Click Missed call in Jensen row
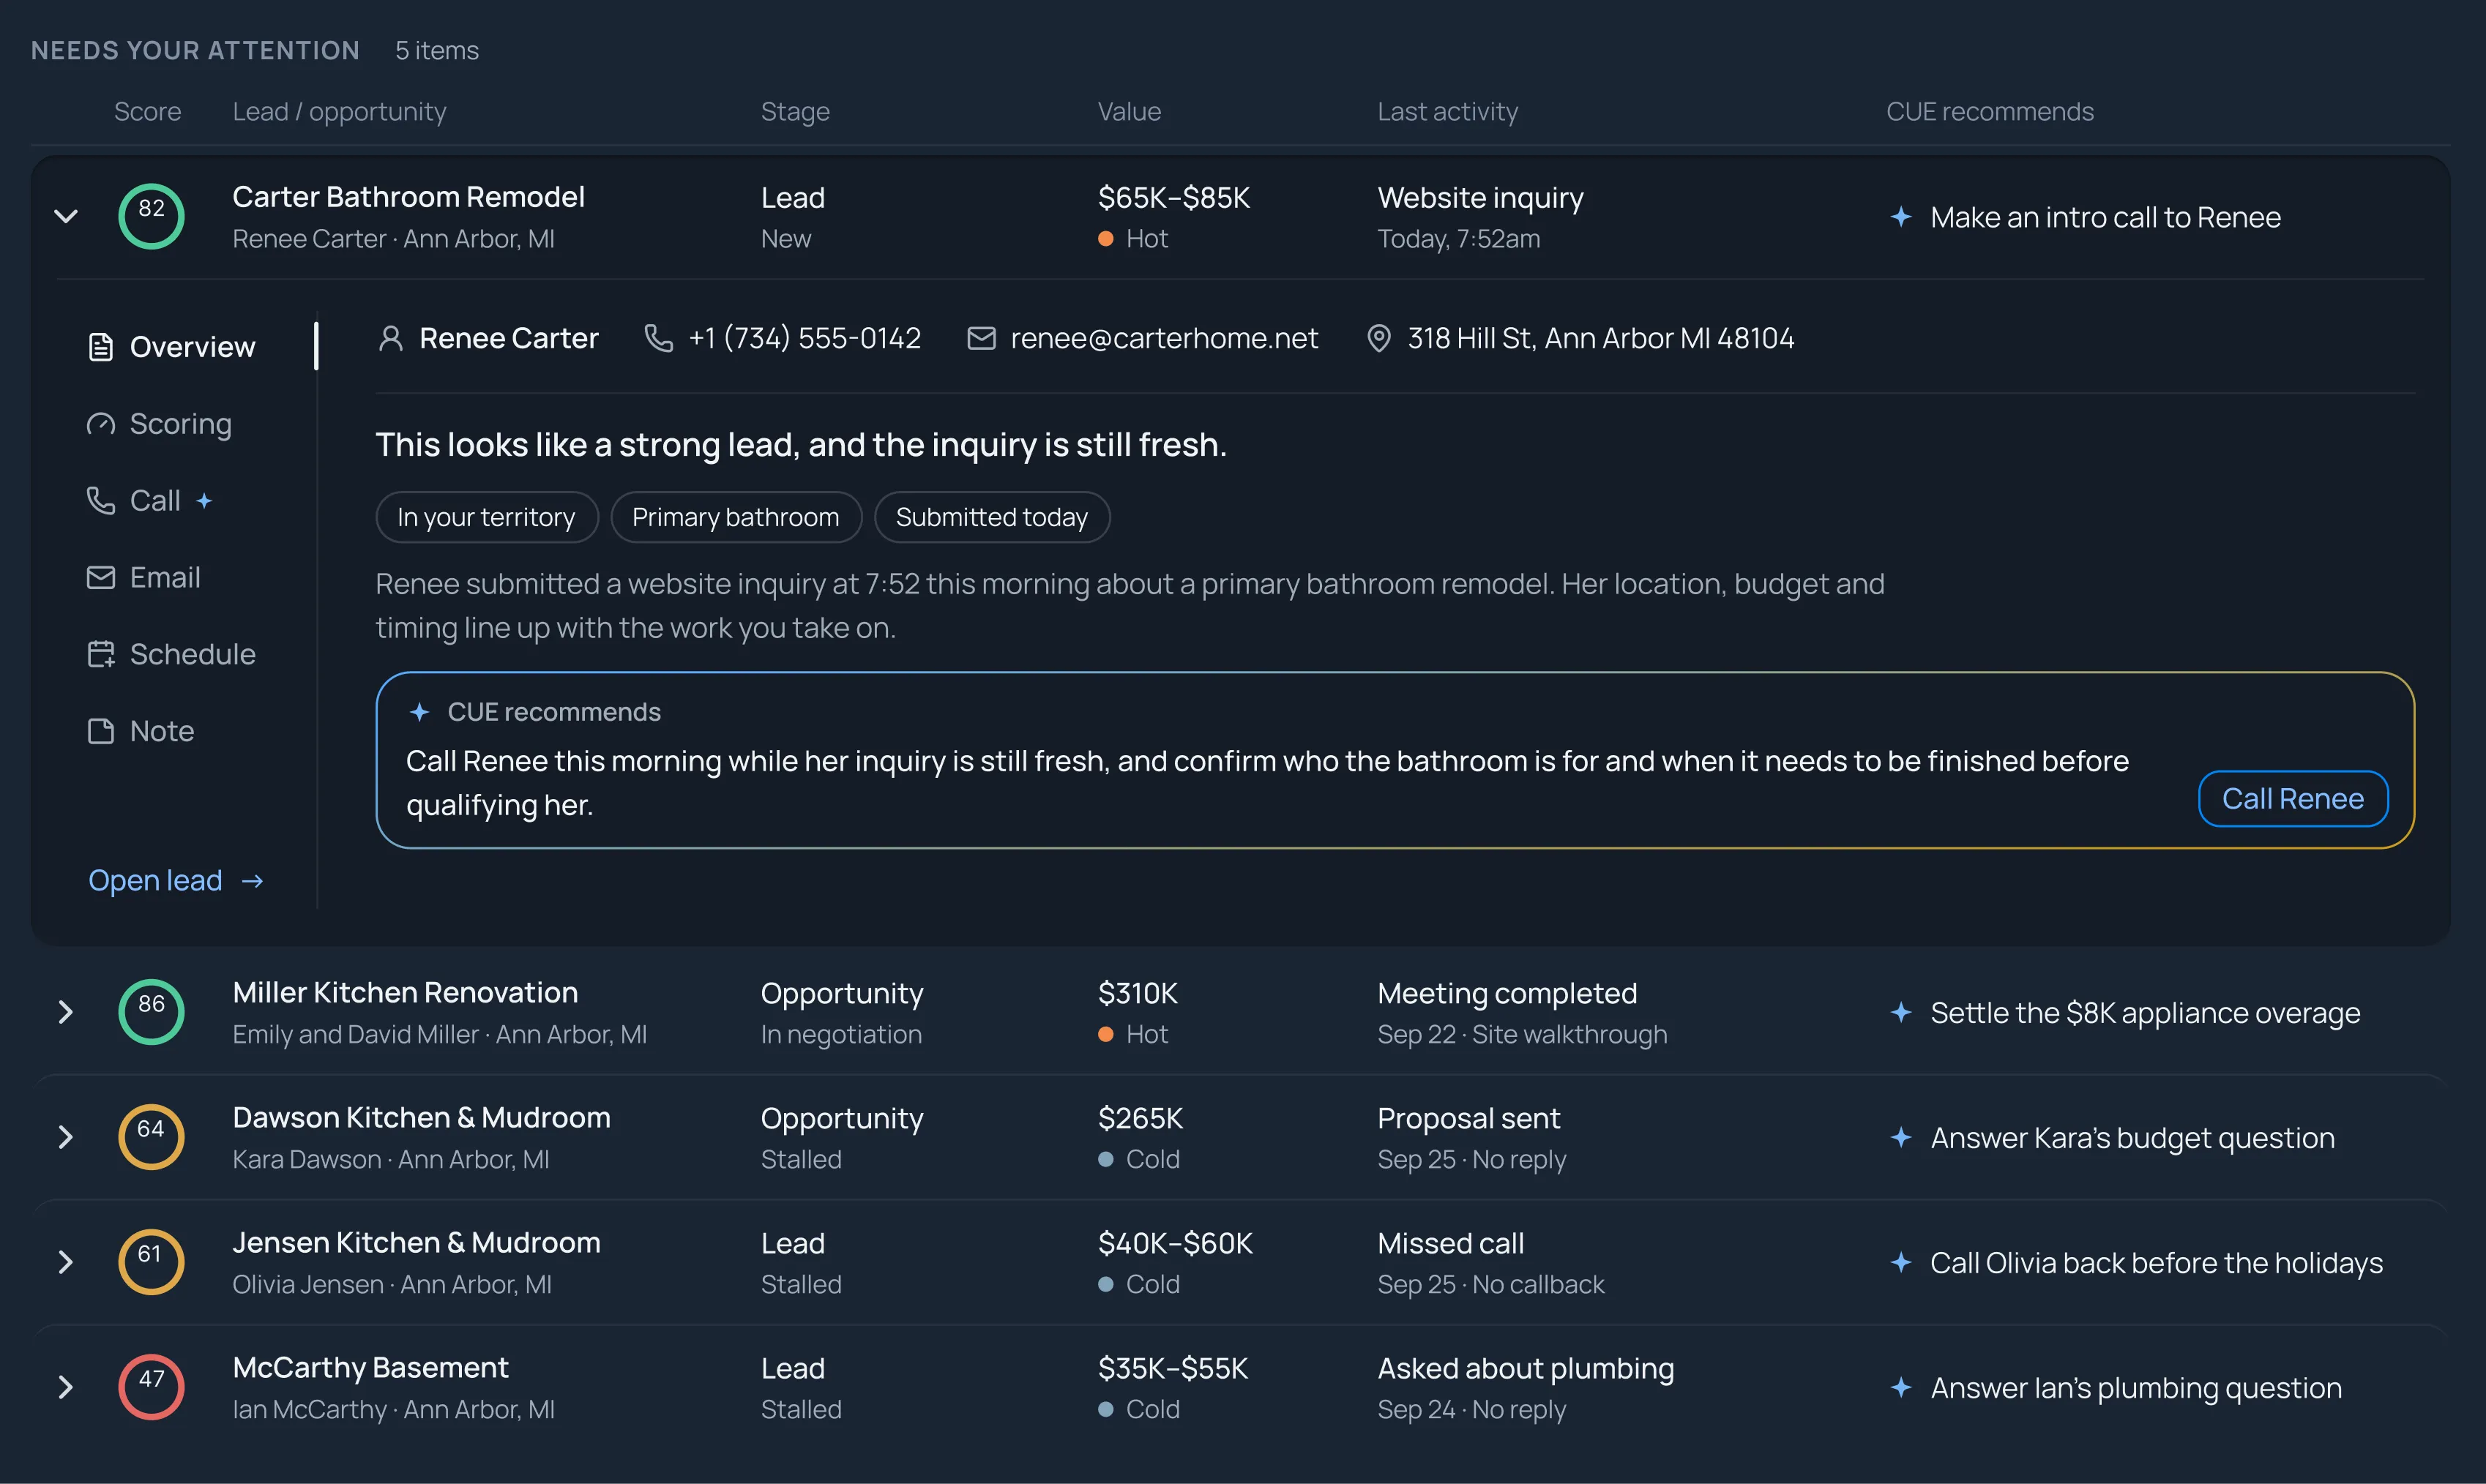2486x1484 pixels. (1451, 1243)
